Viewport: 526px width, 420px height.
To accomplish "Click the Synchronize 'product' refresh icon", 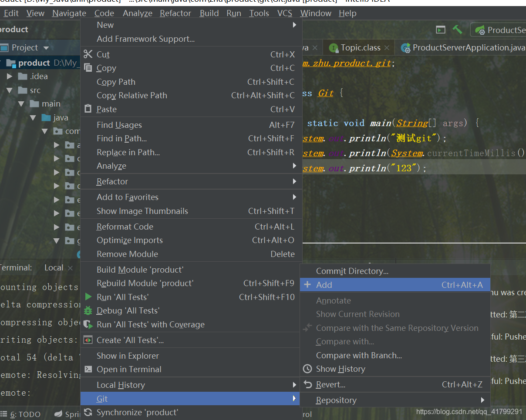I will 88,412.
